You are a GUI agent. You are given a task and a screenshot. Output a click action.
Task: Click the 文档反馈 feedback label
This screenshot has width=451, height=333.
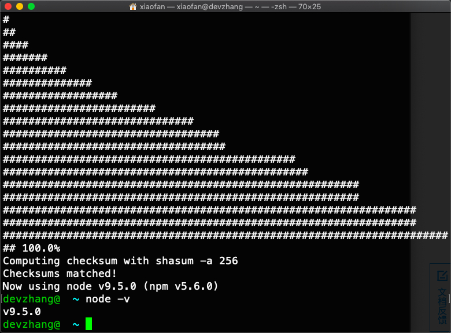(442, 306)
